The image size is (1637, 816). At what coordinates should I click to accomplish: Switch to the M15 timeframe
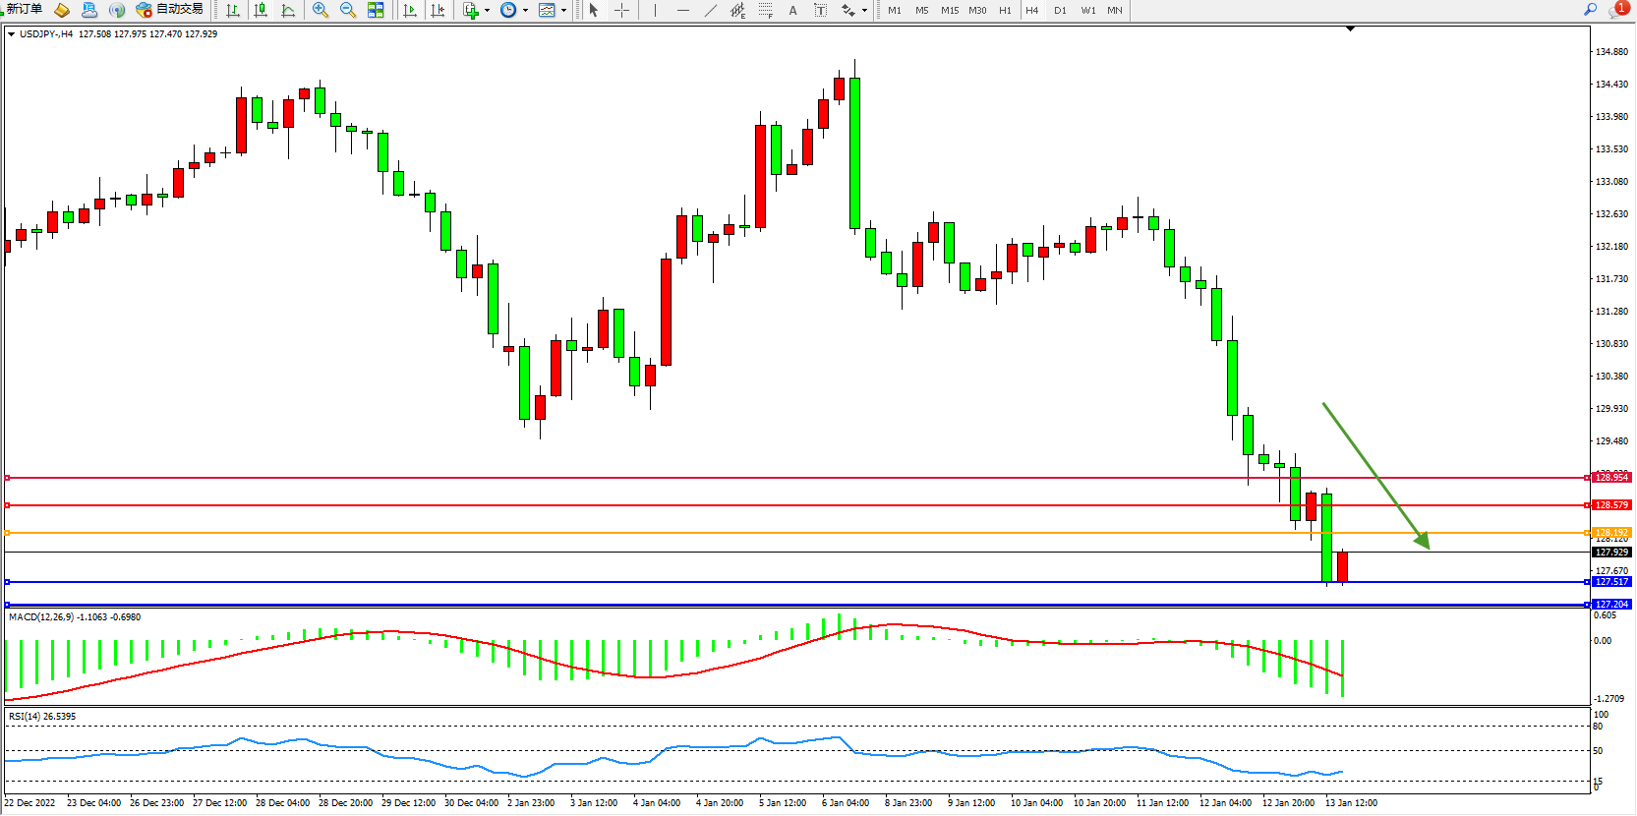coord(949,10)
